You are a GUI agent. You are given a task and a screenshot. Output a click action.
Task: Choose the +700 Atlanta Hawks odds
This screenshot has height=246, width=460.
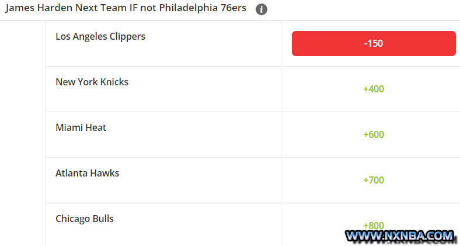pyautogui.click(x=374, y=180)
